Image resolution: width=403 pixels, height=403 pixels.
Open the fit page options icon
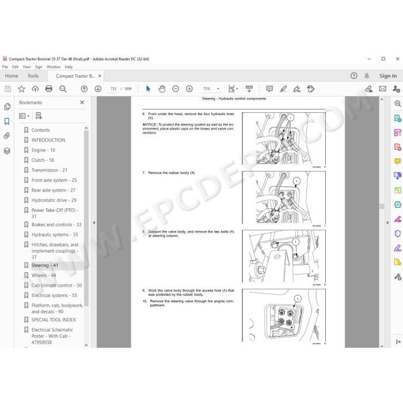coord(233,89)
